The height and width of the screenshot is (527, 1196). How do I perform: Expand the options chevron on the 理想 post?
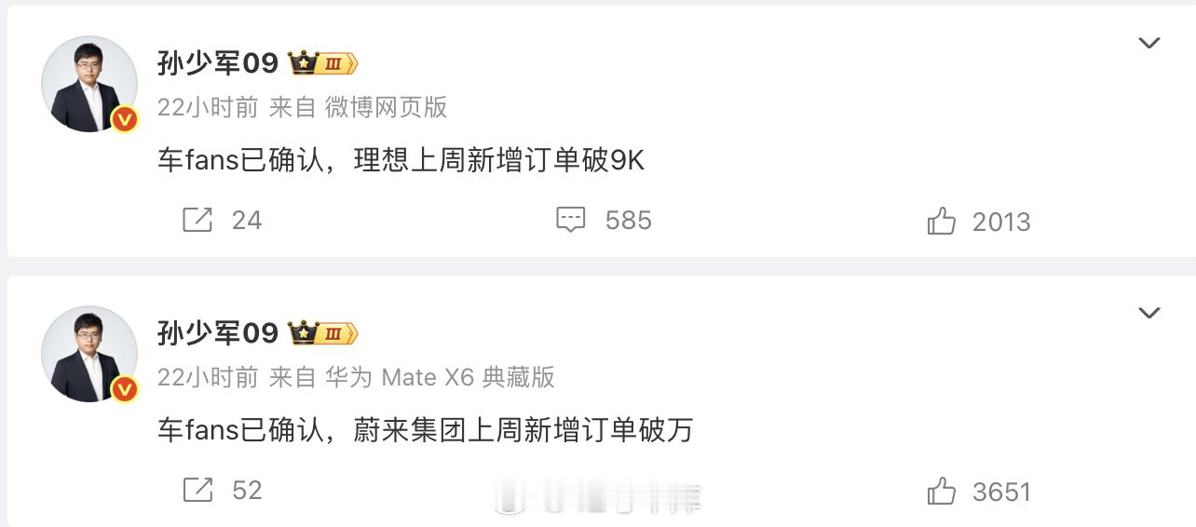click(1149, 43)
